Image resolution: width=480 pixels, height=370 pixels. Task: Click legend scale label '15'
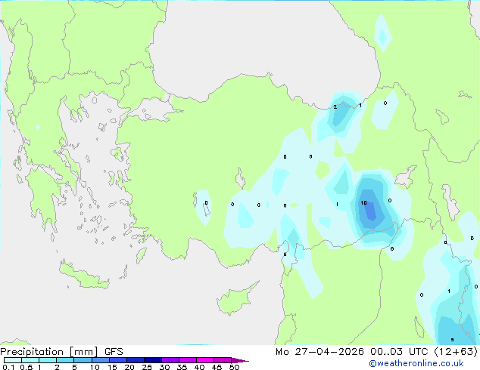tap(112, 367)
